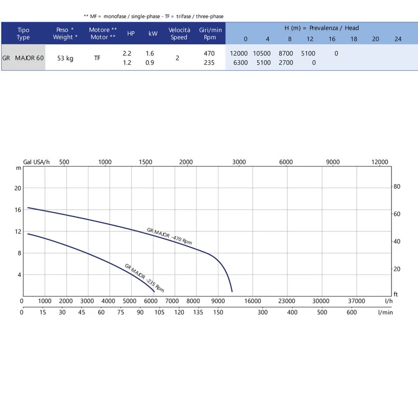Screen dimensions: 418x418
Task: Click the GR MAJOR -235 Rpm curve label
Action: click(145, 278)
